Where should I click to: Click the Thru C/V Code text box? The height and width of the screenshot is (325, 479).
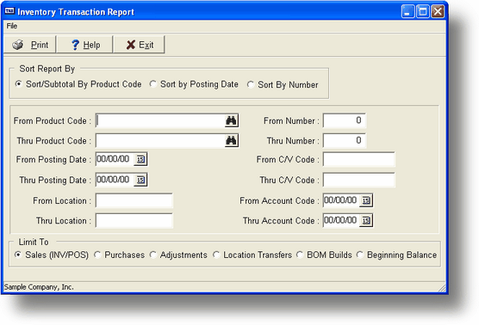pyautogui.click(x=359, y=180)
